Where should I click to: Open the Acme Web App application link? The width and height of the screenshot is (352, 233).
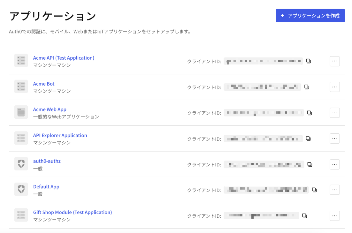[50, 109]
